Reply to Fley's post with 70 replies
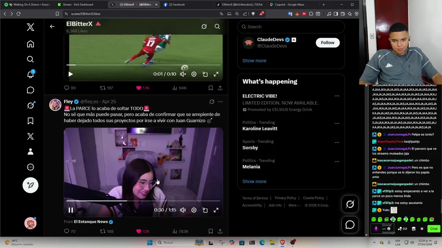Viewport: 442px width, 248px height. [70, 231]
